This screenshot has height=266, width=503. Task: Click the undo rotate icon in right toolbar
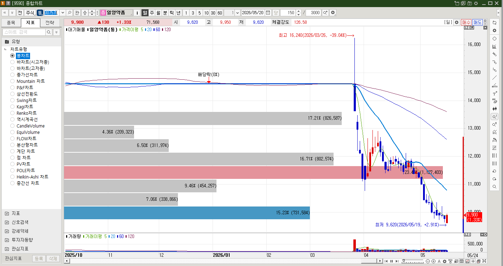coord(495,171)
